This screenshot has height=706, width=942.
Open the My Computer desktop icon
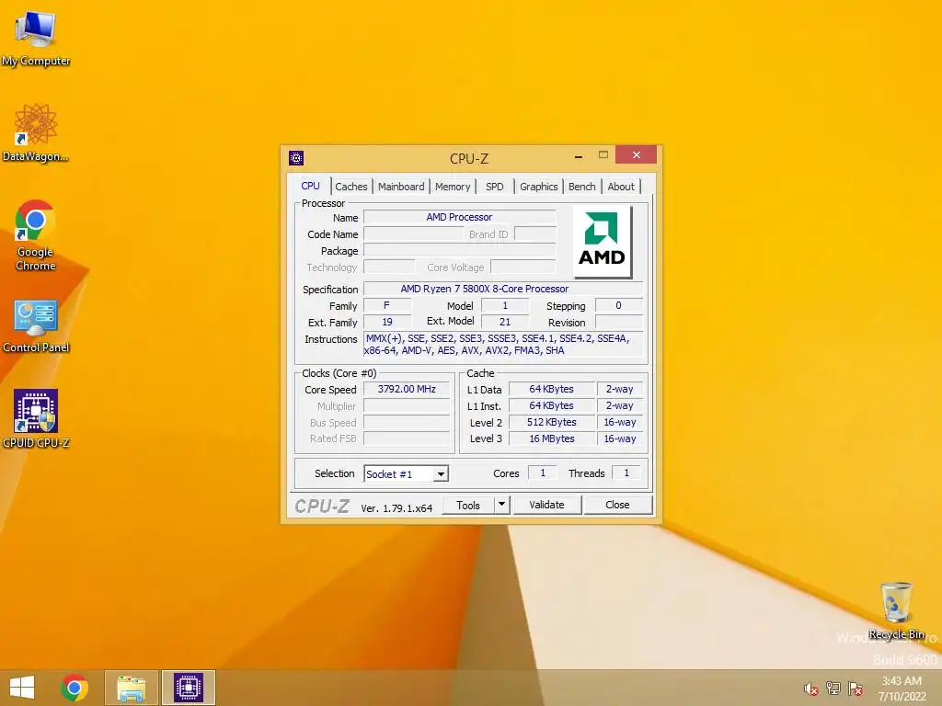coord(36,37)
